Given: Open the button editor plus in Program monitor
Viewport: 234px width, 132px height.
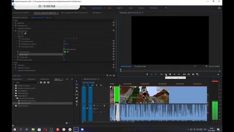Looking at the screenshot, I should (x=218, y=74).
